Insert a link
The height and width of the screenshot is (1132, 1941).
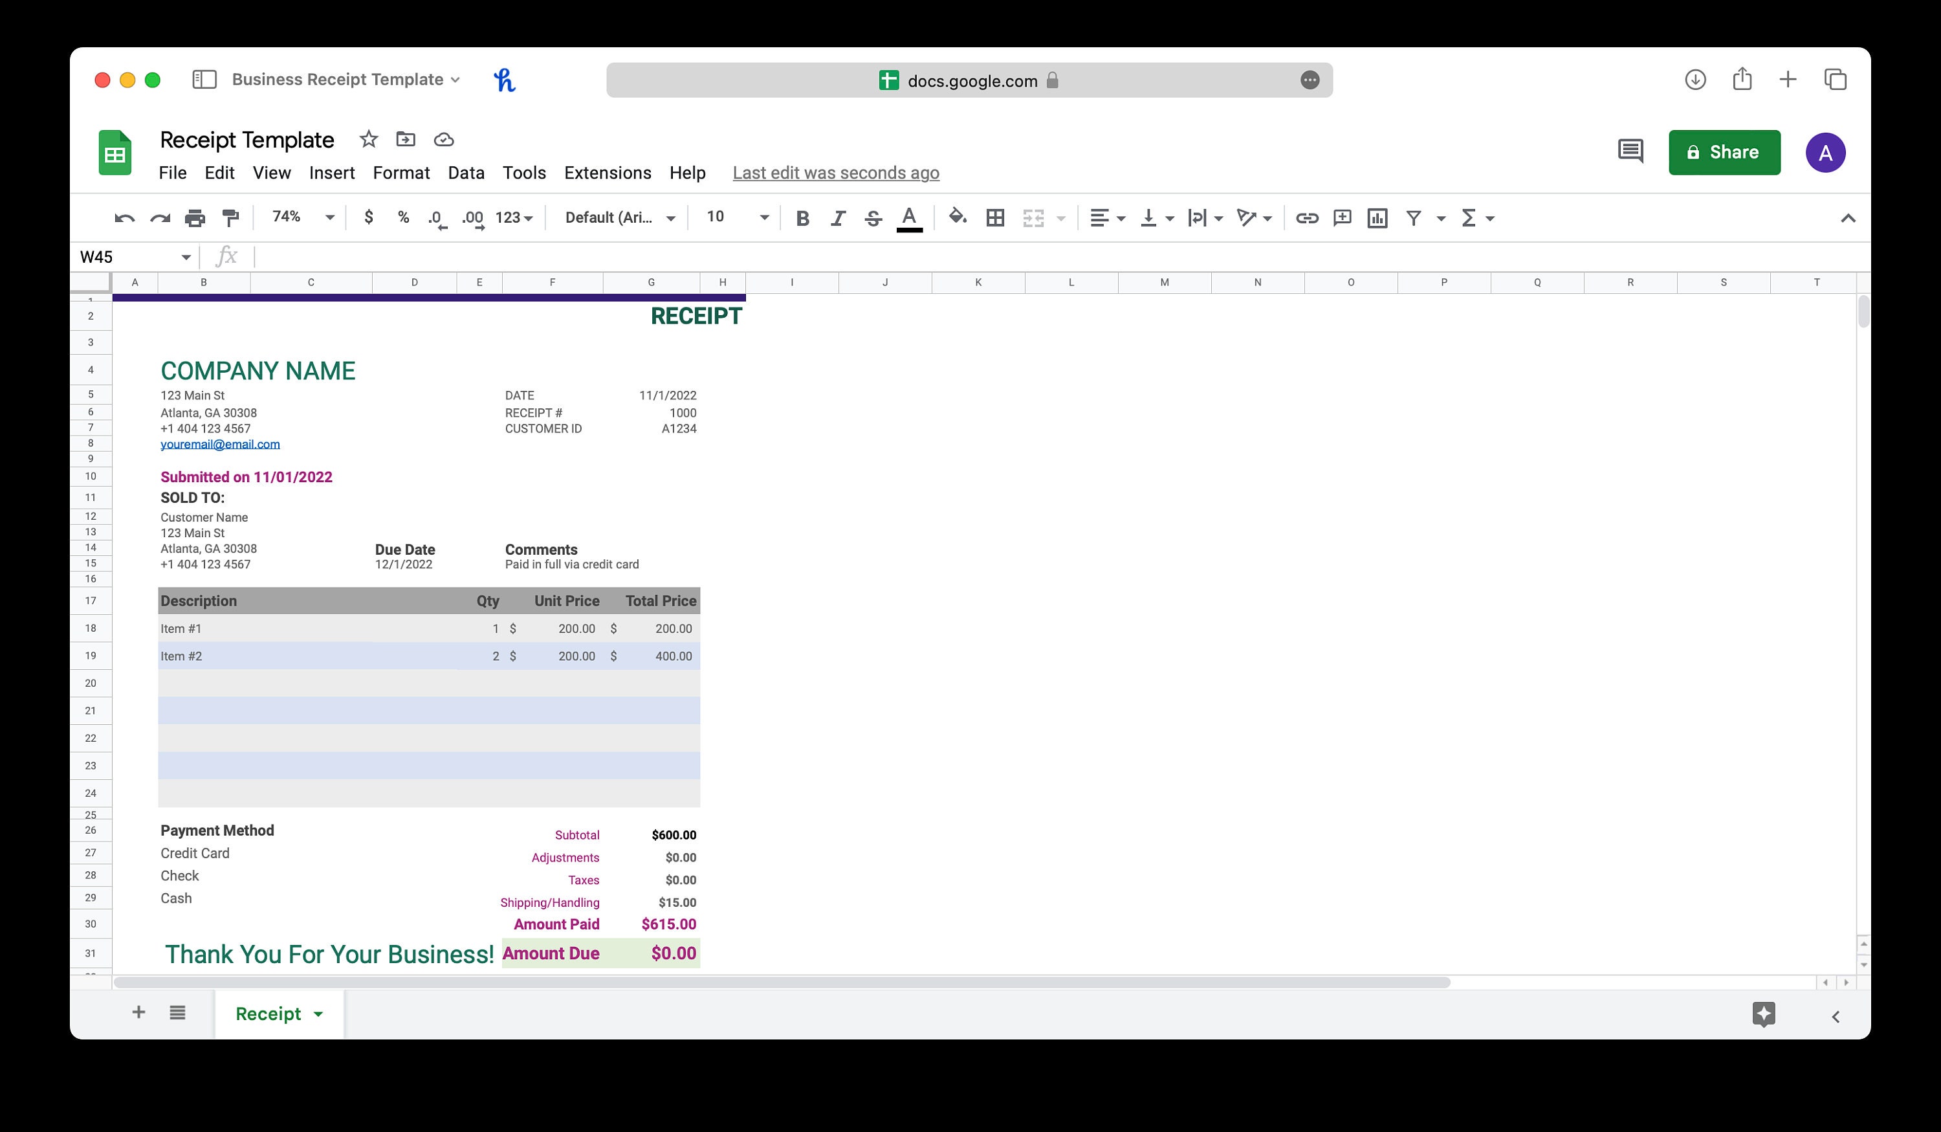1306,217
